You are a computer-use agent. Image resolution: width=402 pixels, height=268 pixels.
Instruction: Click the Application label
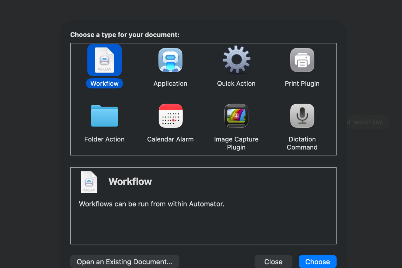170,83
